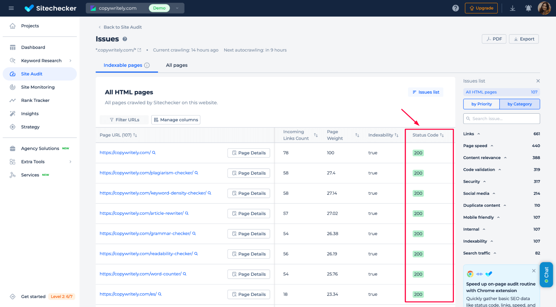Open Filter URLs
This screenshot has width=556, height=307.
tap(124, 120)
